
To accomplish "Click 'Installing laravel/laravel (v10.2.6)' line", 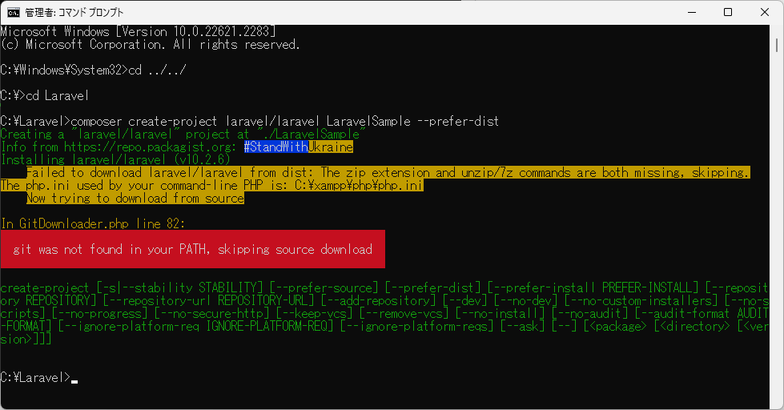I will coord(115,159).
